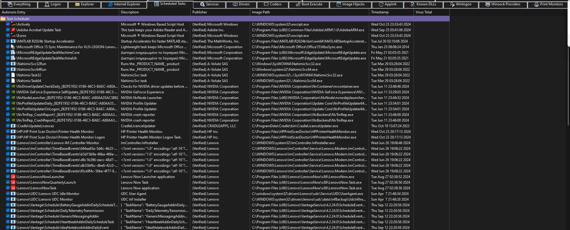Click NVIDIA GeForce Experience SelfUpdate icon
The height and width of the screenshot is (230, 570).
tap(13, 92)
